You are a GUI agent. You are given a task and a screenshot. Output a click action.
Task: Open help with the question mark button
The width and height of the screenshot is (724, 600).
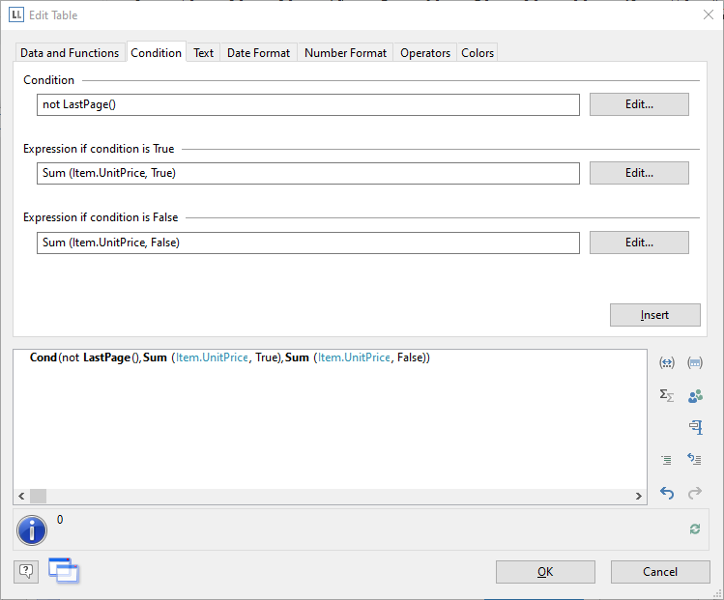point(26,571)
